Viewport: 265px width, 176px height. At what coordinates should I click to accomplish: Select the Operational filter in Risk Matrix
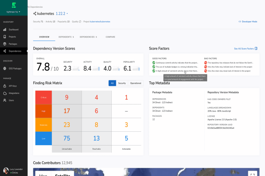point(136,83)
